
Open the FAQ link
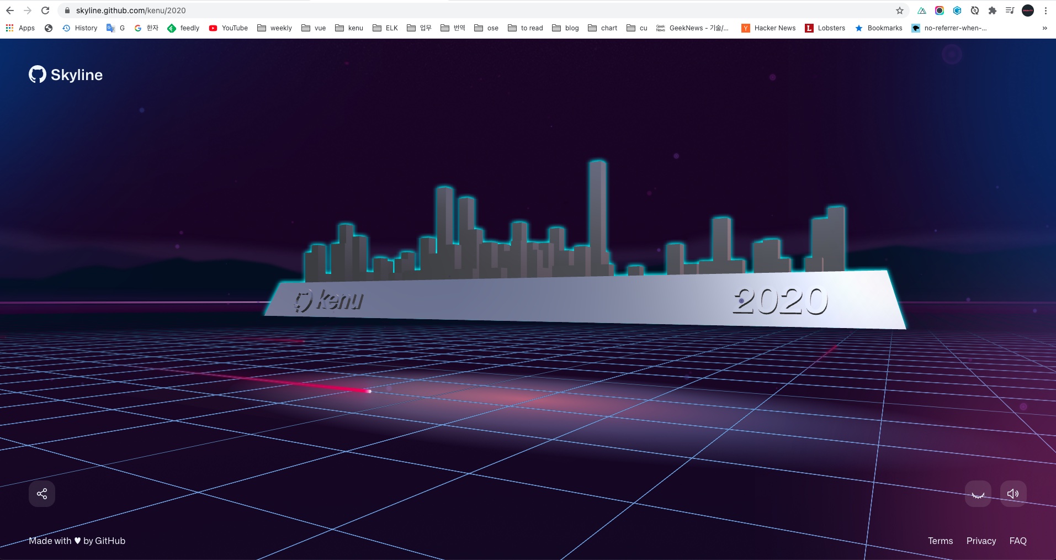click(x=1018, y=541)
